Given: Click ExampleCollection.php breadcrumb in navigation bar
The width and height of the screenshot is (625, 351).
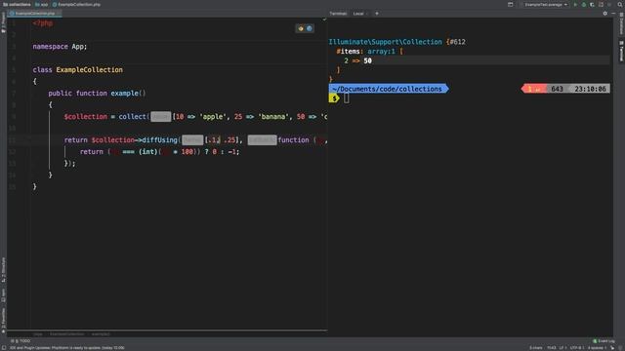Looking at the screenshot, I should 76,4.
